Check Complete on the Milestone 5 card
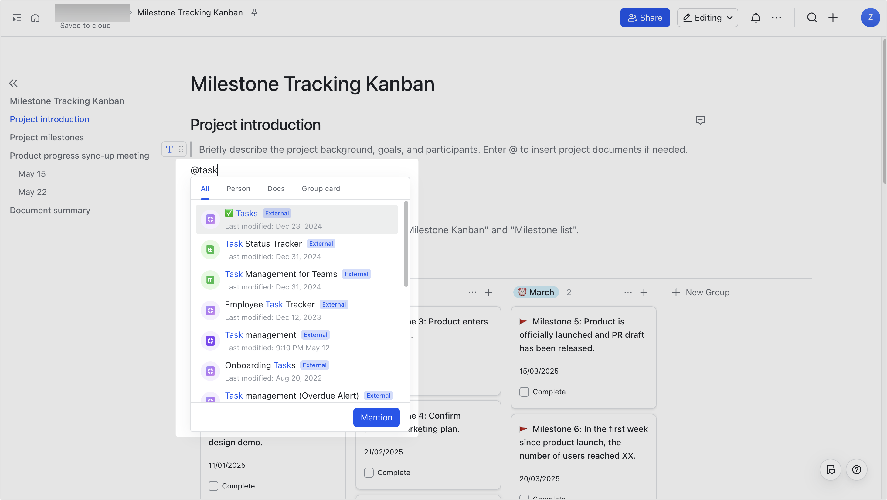Image resolution: width=887 pixels, height=500 pixels. click(524, 392)
